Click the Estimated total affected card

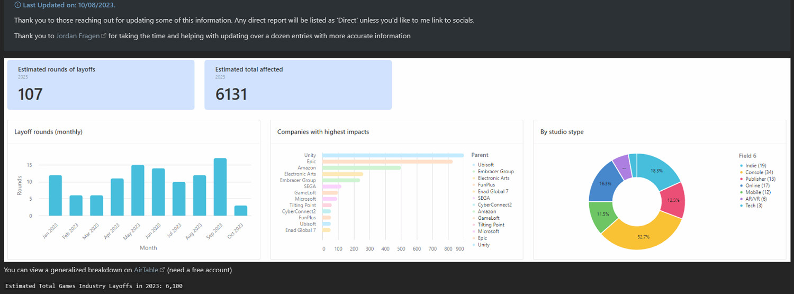point(297,85)
